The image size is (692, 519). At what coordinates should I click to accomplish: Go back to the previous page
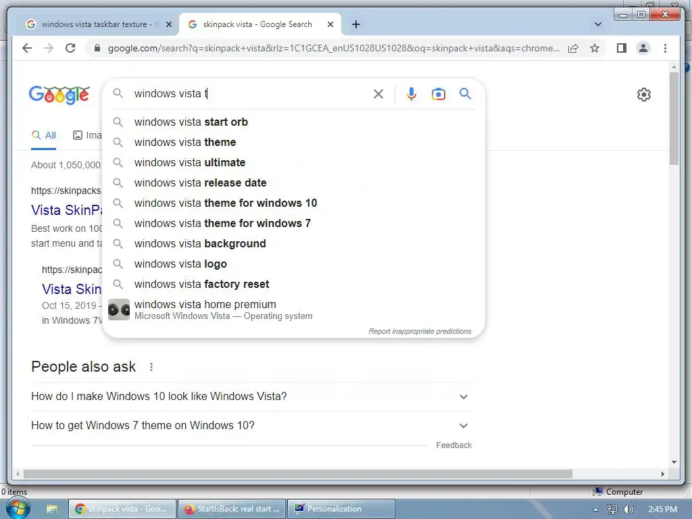point(27,48)
